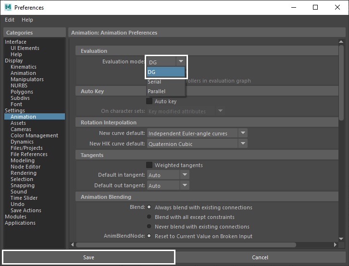Select Blend with all except constraints
The width and height of the screenshot is (349, 266).
click(x=149, y=217)
